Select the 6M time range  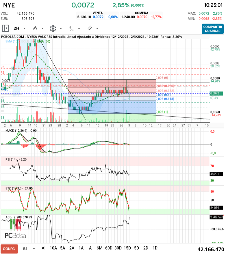click(x=99, y=248)
